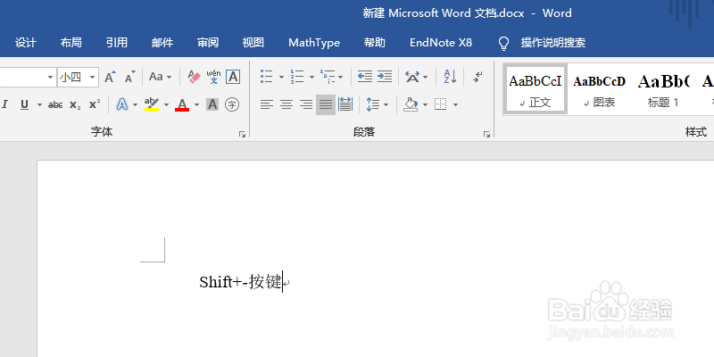The width and height of the screenshot is (714, 357).
Task: Apply paragraph shading paint bucket
Action: 411,104
